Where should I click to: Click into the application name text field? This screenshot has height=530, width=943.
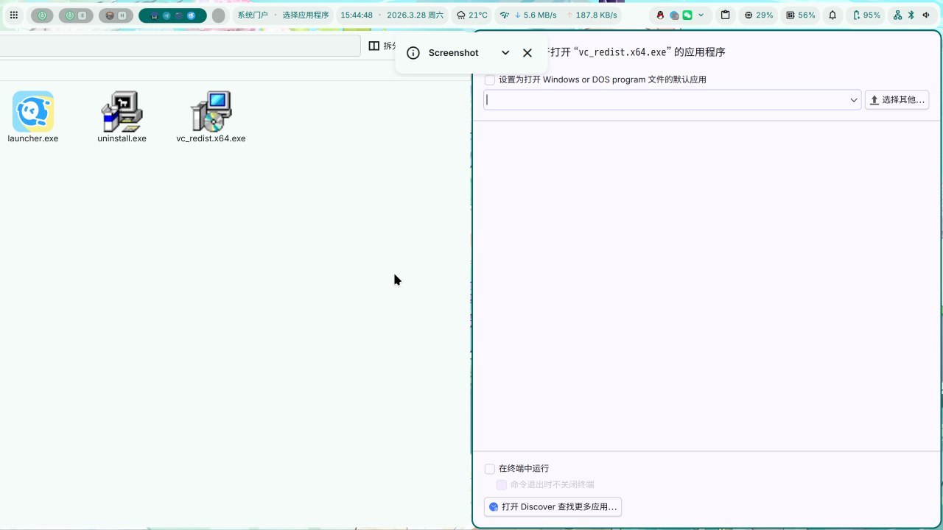point(663,100)
